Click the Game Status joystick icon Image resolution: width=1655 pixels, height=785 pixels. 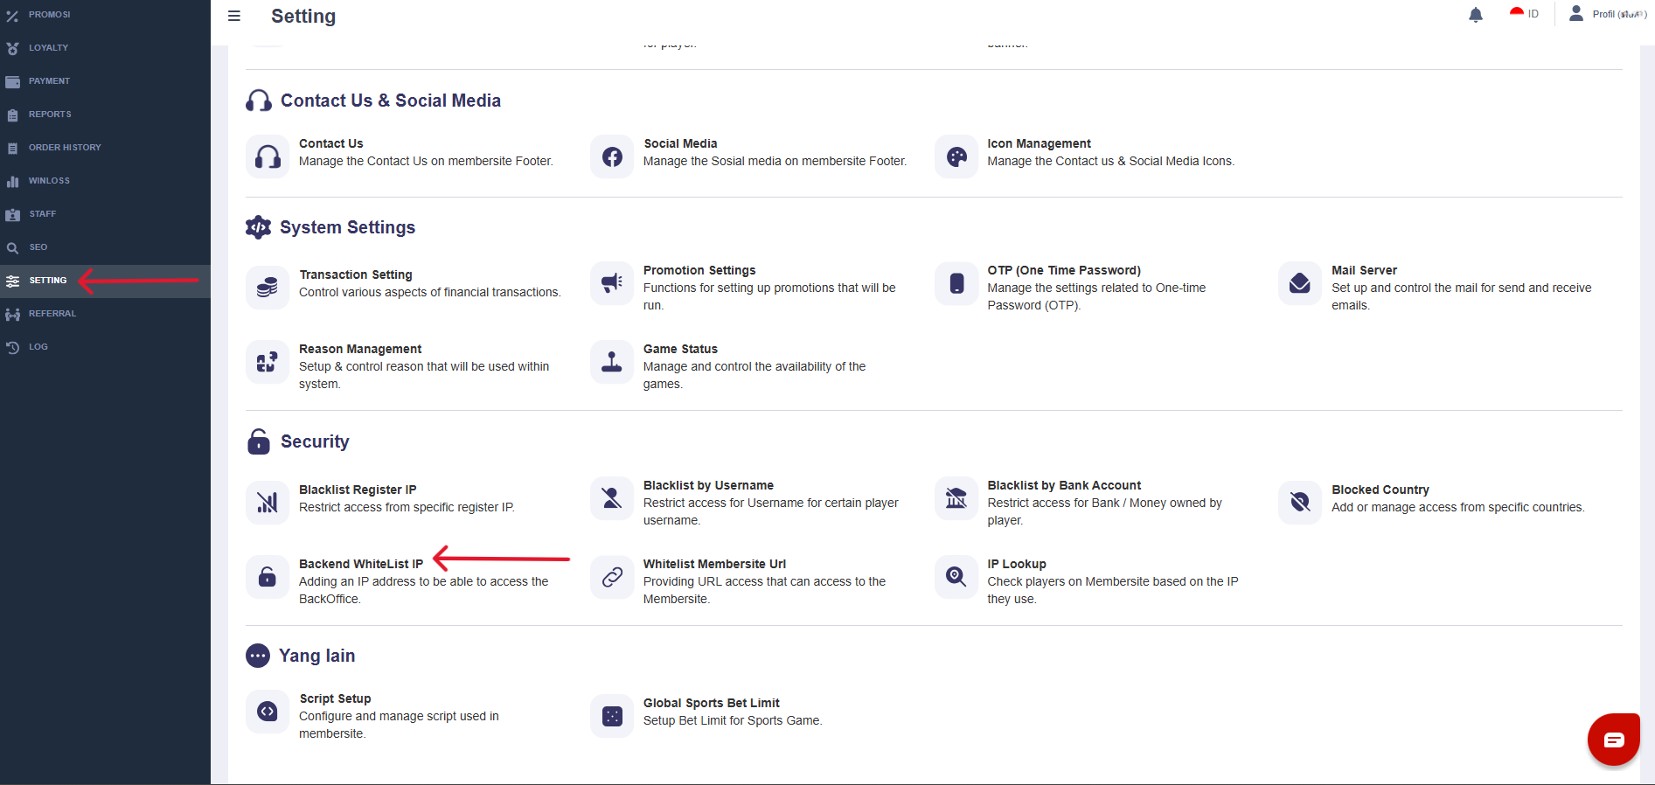612,362
